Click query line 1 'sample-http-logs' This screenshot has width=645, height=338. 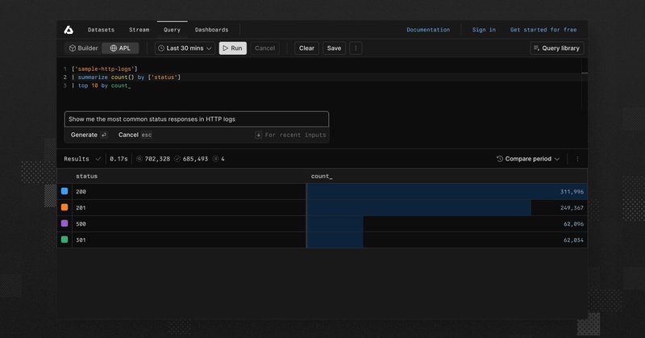(x=105, y=69)
